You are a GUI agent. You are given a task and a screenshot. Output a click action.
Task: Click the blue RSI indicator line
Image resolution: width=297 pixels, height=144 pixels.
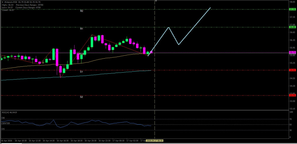76,123
